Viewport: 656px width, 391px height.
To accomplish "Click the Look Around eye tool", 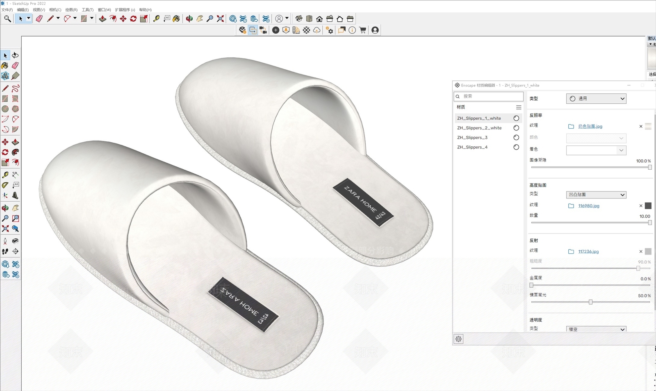I will [x=15, y=241].
